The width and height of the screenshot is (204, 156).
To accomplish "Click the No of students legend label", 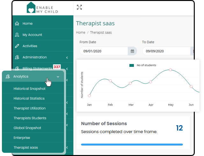I will pyautogui.click(x=146, y=65).
